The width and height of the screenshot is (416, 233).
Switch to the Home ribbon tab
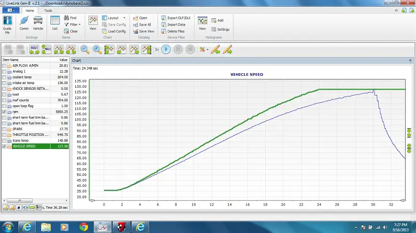click(x=30, y=10)
